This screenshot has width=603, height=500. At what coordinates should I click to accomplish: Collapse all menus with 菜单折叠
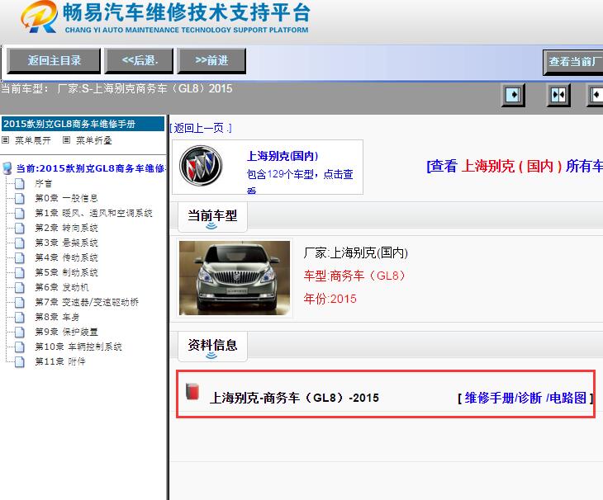(x=94, y=140)
